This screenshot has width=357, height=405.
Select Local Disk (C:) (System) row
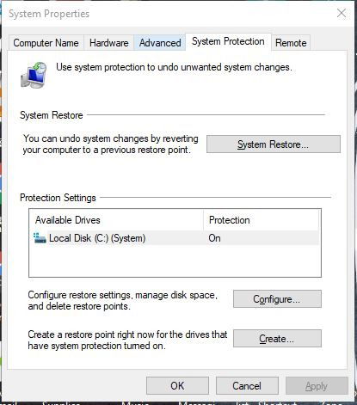pos(175,238)
